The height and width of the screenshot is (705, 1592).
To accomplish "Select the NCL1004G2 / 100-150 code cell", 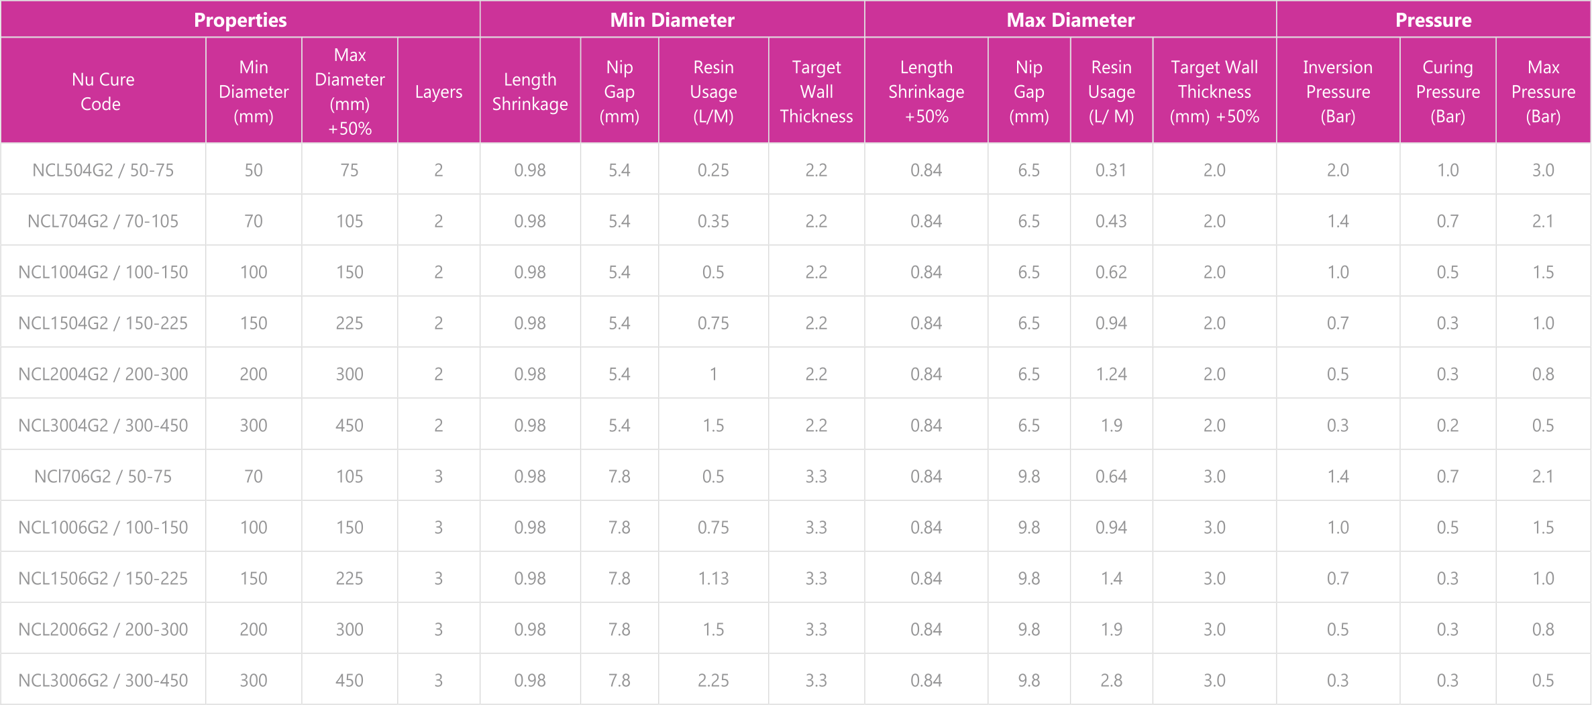I will pyautogui.click(x=103, y=272).
